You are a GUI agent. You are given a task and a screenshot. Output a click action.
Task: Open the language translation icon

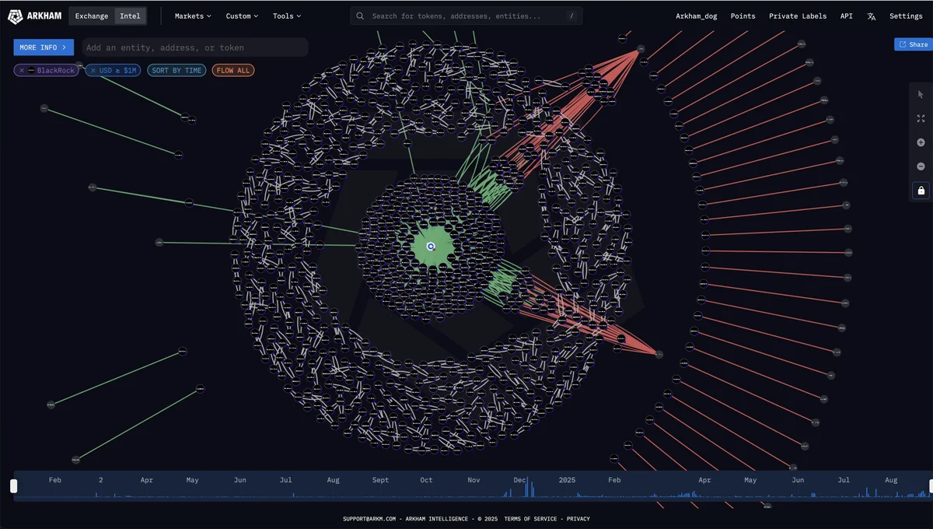tap(871, 16)
